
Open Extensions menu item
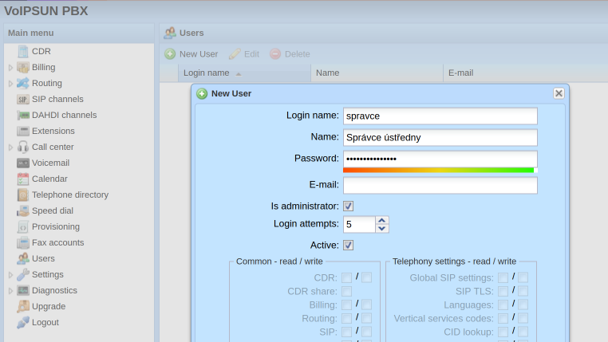53,132
